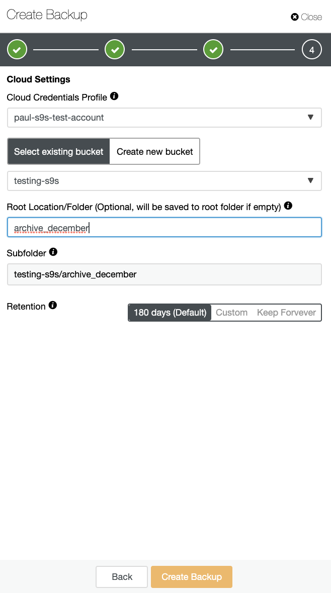Show Retention info tooltip icon
The width and height of the screenshot is (331, 593).
point(53,305)
